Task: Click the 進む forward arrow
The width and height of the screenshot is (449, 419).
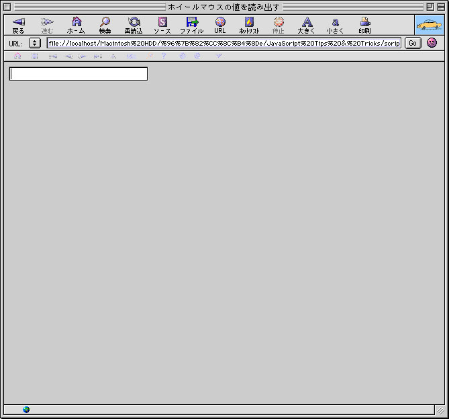Action: point(47,26)
